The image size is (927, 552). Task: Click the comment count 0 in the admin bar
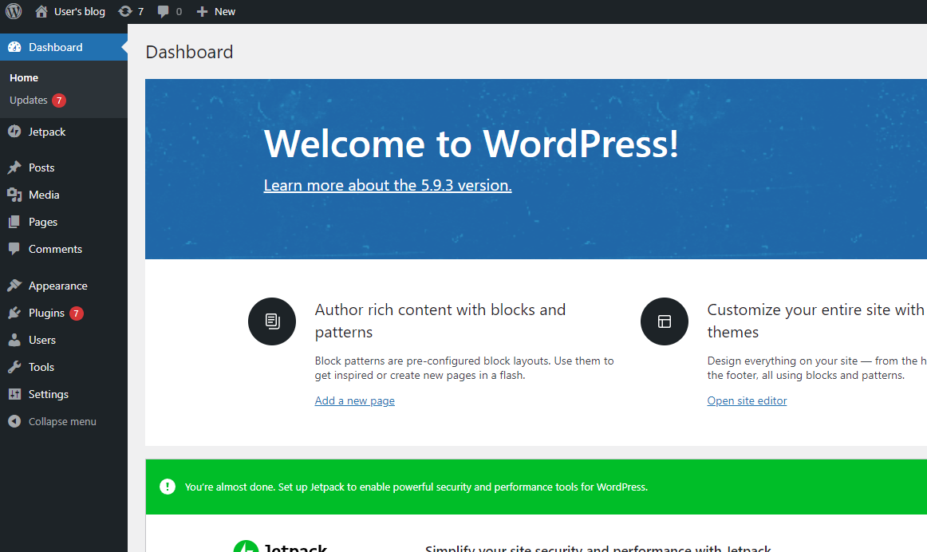pyautogui.click(x=179, y=12)
